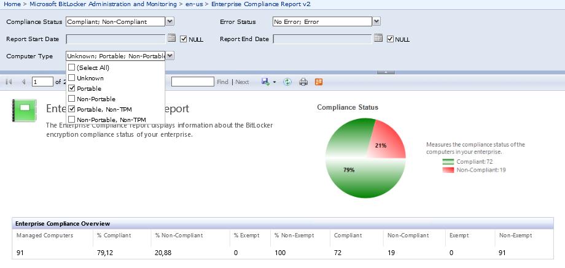
Task: Open export menu arrow beside save icon
Action: coord(275,82)
